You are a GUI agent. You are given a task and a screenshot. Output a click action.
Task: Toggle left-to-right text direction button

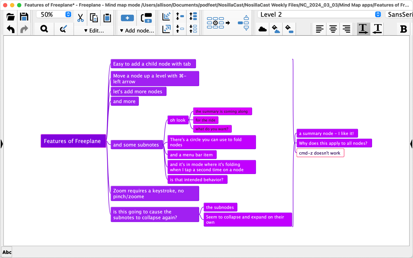[363, 29]
